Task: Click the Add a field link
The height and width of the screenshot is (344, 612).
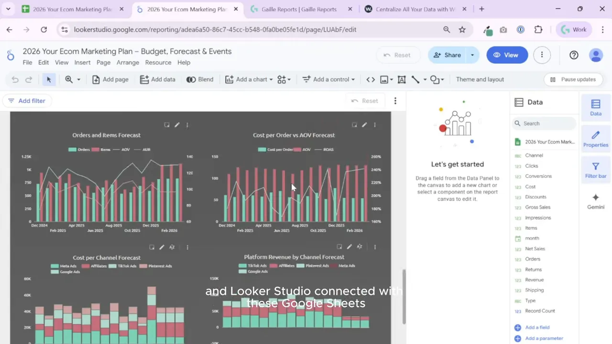Action: (537, 327)
